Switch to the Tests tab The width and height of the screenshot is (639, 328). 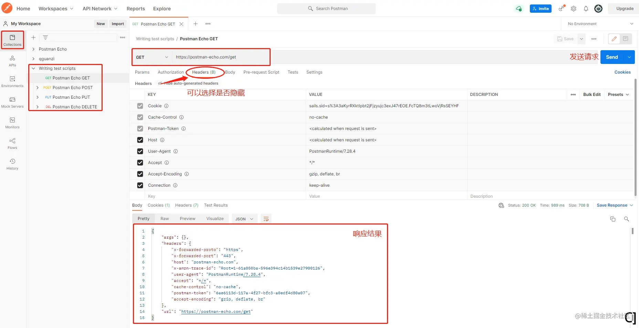[x=293, y=72]
